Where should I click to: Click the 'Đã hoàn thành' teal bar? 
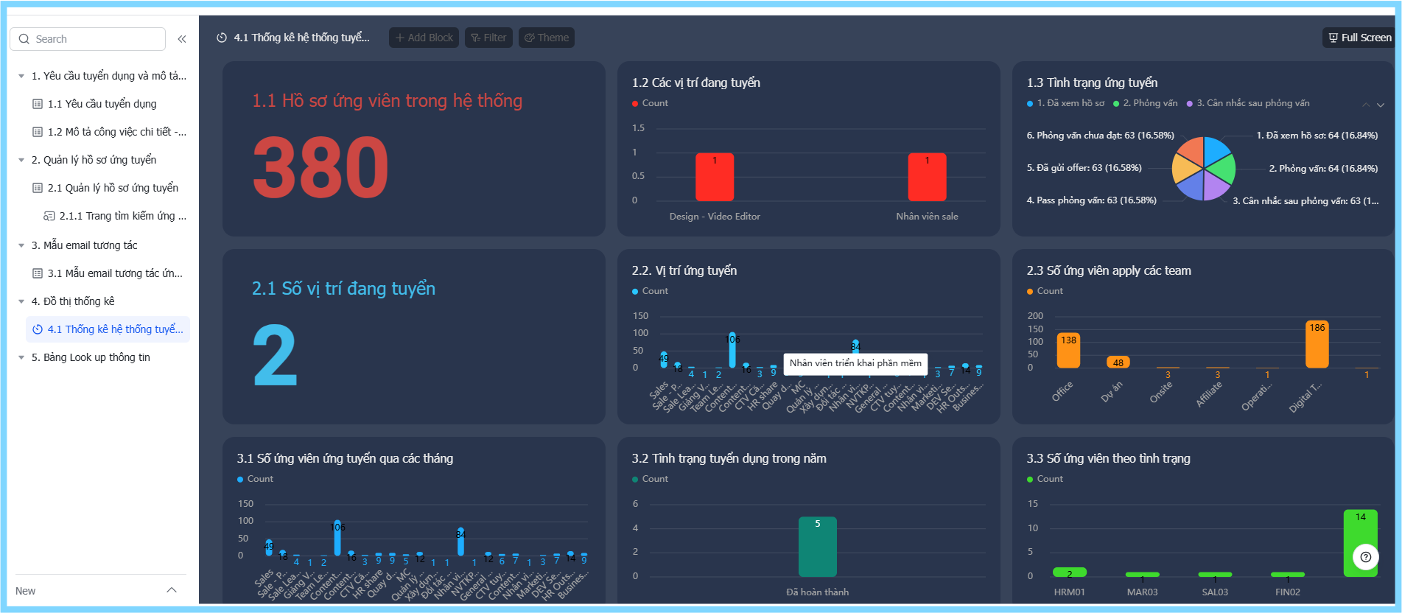(818, 547)
